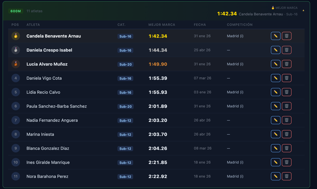The image size is (317, 189).
Task: Edit Blanca Gonzalez Diaz row via pencil icon
Action: [x=275, y=148]
